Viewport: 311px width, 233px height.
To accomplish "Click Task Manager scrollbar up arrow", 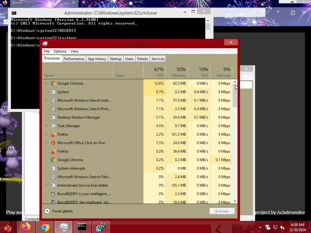I will point(235,82).
